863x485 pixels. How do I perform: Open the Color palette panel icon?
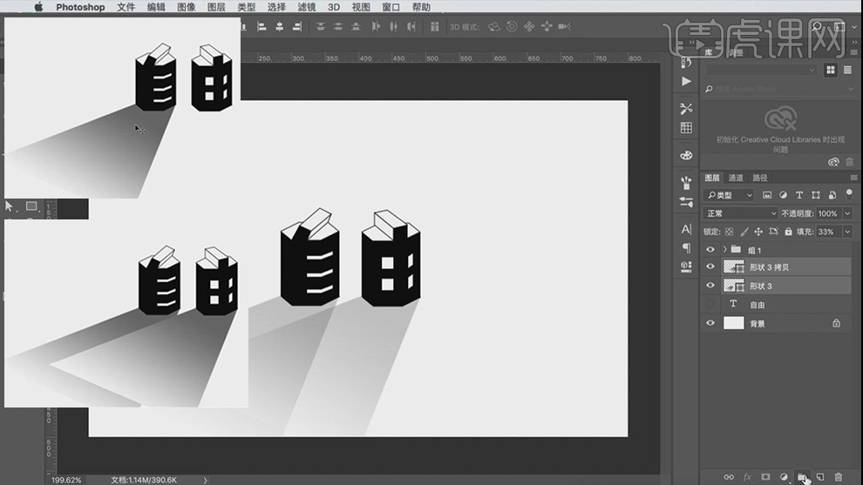point(686,156)
